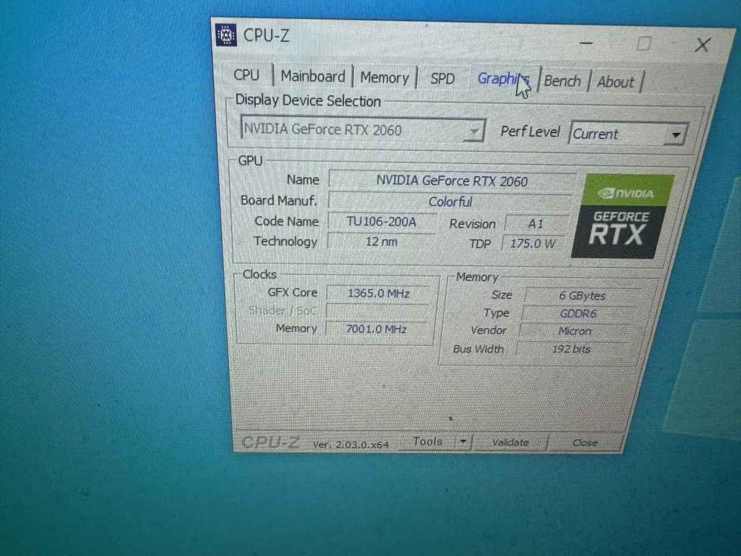Click the CPU-Z window title text
The width and height of the screenshot is (741, 556).
pyautogui.click(x=266, y=35)
